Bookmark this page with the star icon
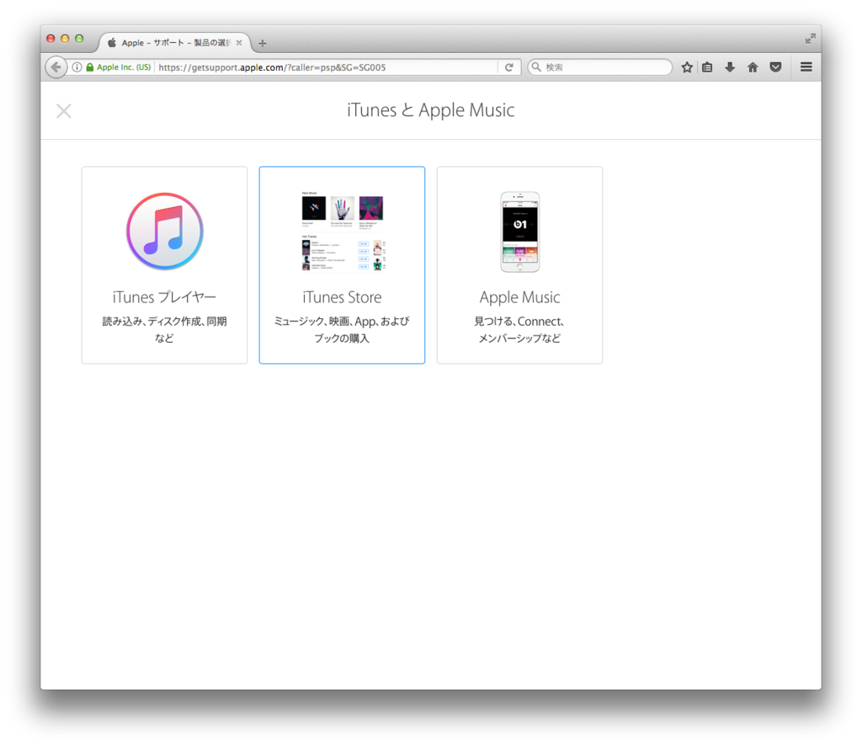 pos(687,67)
